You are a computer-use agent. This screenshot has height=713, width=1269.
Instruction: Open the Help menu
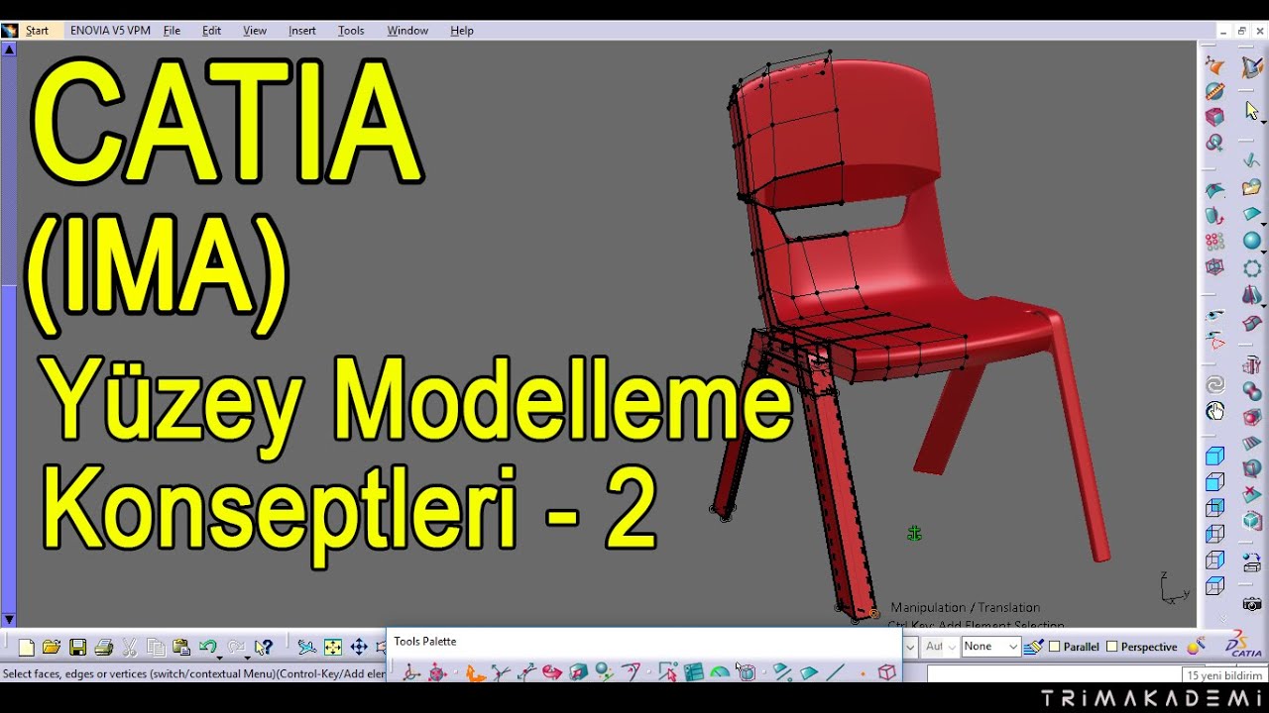pyautogui.click(x=462, y=31)
